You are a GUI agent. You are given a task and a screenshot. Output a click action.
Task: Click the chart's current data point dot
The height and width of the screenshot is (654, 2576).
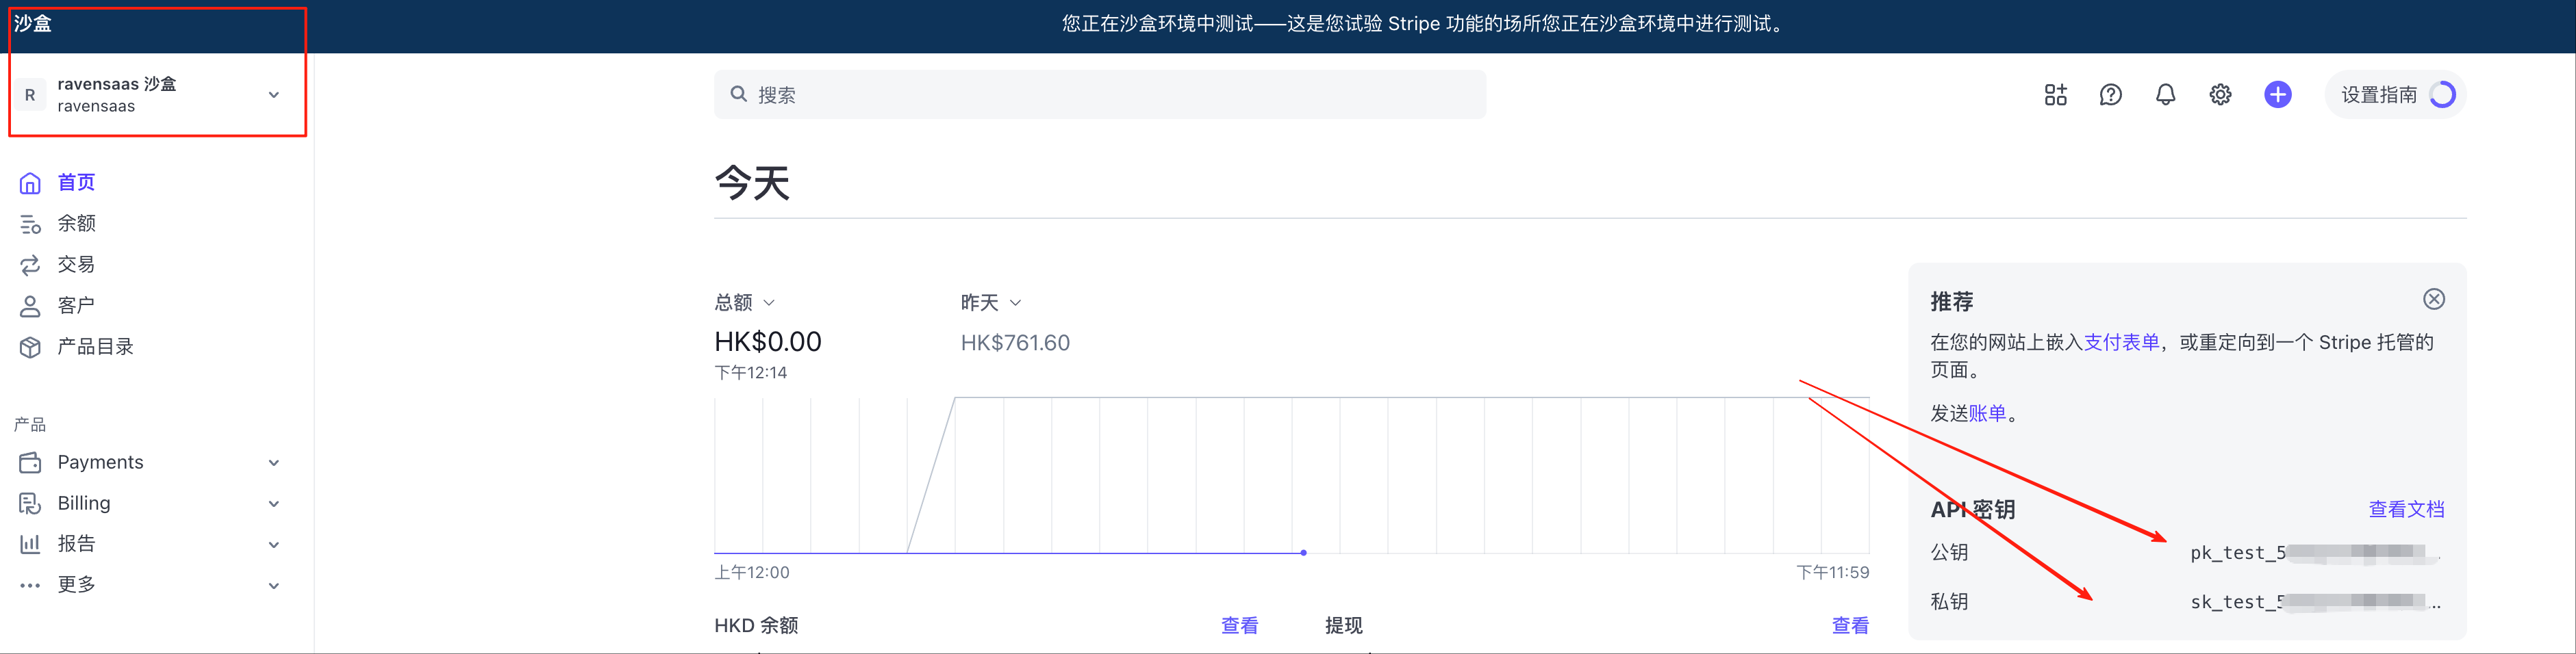click(1303, 552)
